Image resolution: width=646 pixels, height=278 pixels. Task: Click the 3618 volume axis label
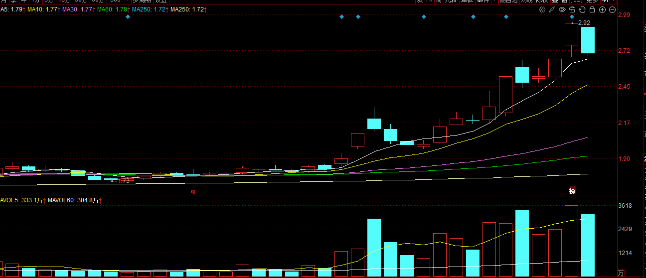coord(625,206)
